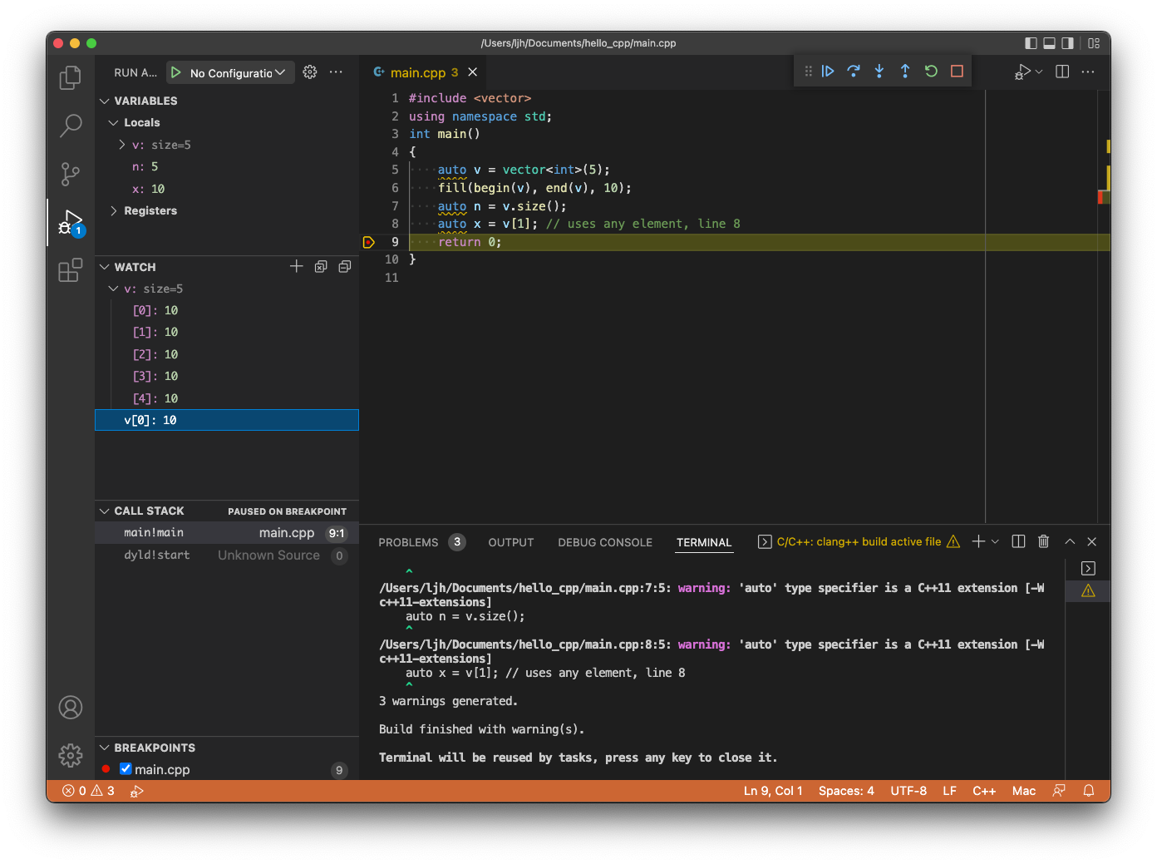Select the dyld!start frame in Call Stack
Screen dimensions: 1157x864
157,555
